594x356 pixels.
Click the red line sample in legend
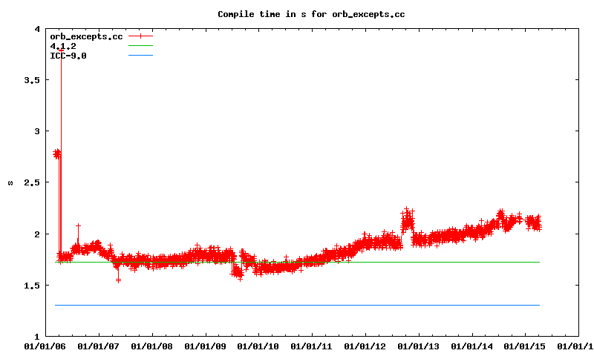[x=140, y=36]
